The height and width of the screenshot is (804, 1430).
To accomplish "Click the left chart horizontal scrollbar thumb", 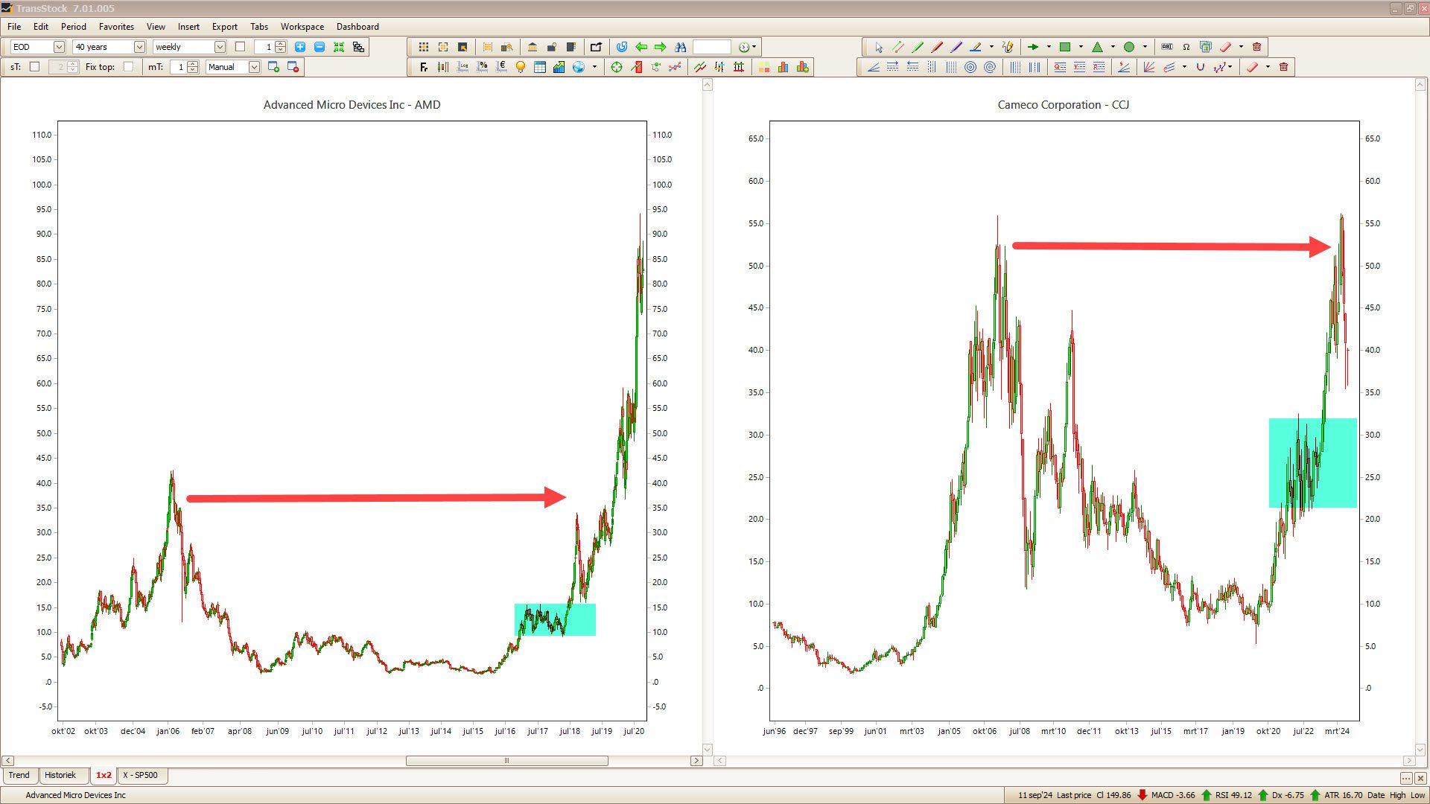I will pyautogui.click(x=506, y=761).
